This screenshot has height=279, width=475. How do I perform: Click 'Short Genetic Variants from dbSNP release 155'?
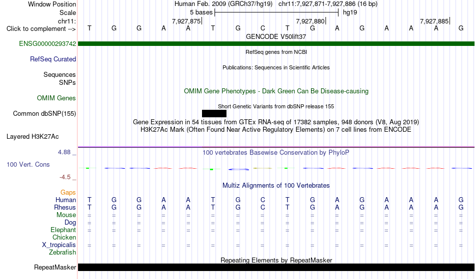click(276, 107)
